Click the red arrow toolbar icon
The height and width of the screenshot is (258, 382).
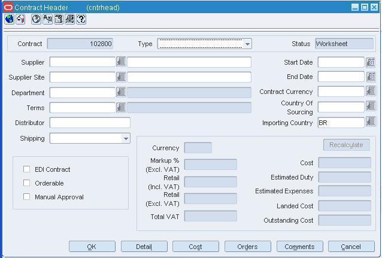(20, 19)
